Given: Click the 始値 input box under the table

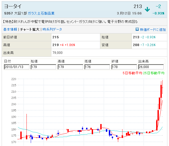Looking at the screenshot, I should (43, 67).
